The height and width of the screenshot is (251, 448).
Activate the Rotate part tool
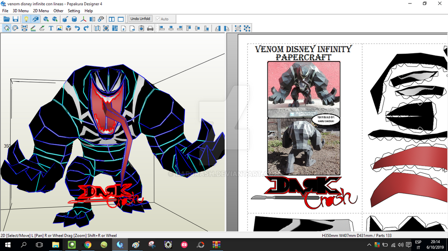coord(15,28)
